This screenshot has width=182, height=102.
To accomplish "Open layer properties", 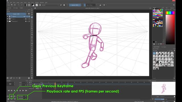I will point(20,78).
